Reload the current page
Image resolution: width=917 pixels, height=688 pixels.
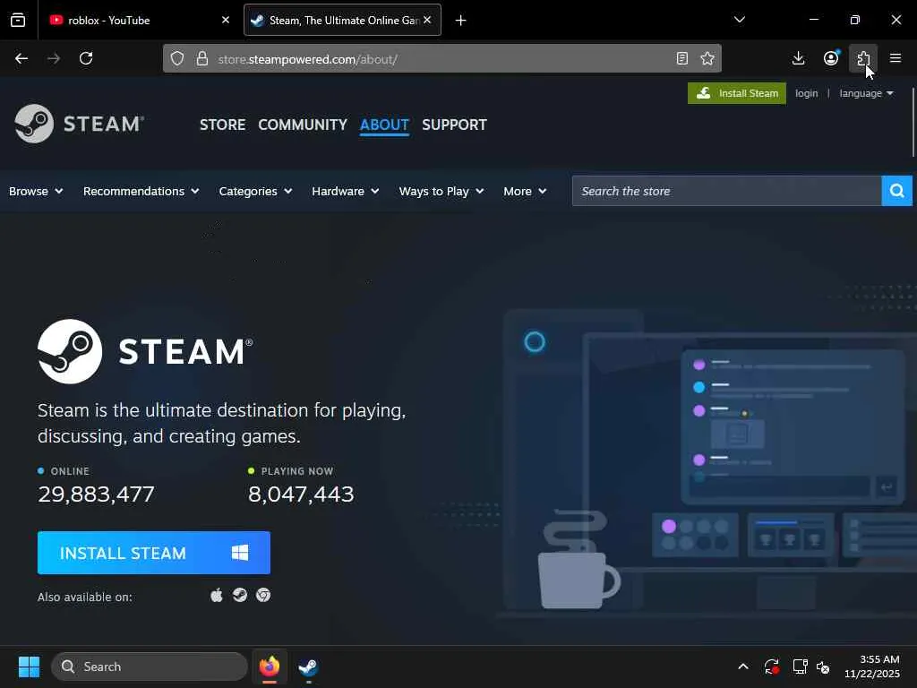click(x=86, y=58)
